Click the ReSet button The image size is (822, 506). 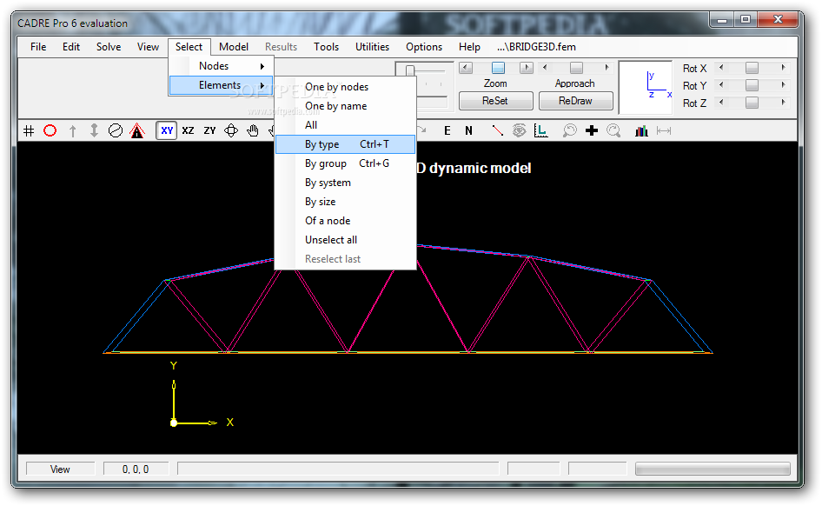[496, 101]
